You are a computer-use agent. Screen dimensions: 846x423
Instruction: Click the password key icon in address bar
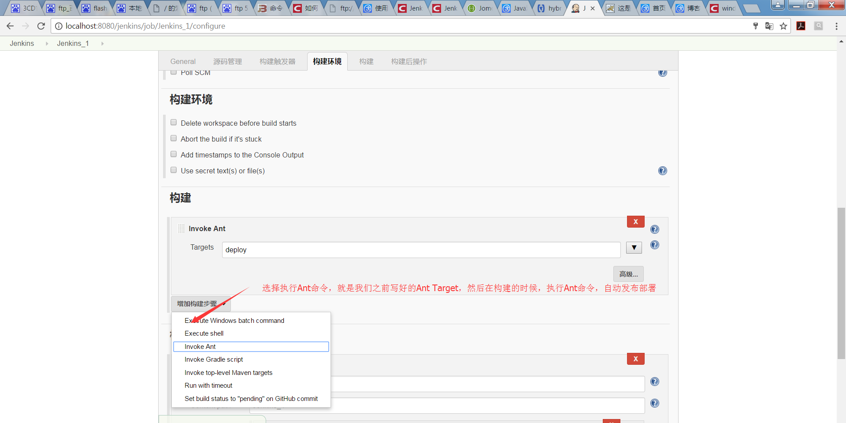(x=756, y=26)
